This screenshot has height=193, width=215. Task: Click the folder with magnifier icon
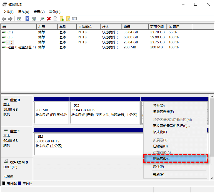(68, 19)
